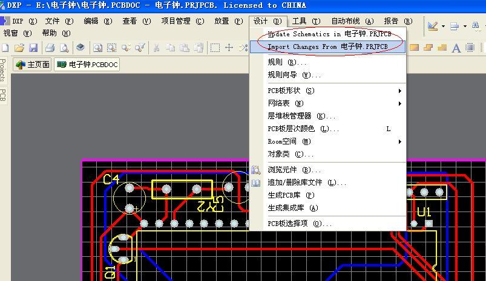Click the alignment tools icon
This screenshot has width=486, height=281.
tap(455, 27)
